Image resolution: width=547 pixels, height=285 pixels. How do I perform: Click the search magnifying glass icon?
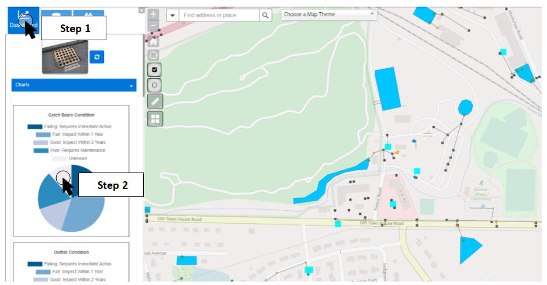(x=265, y=15)
